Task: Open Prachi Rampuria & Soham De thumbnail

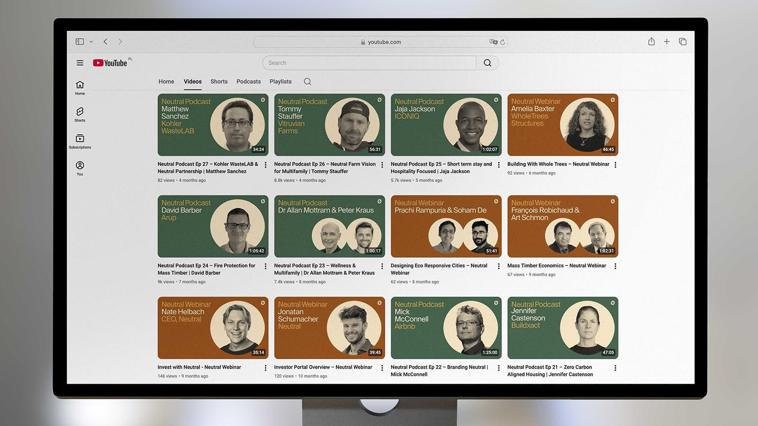Action: (x=446, y=227)
